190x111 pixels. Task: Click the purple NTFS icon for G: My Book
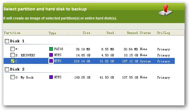point(51,77)
